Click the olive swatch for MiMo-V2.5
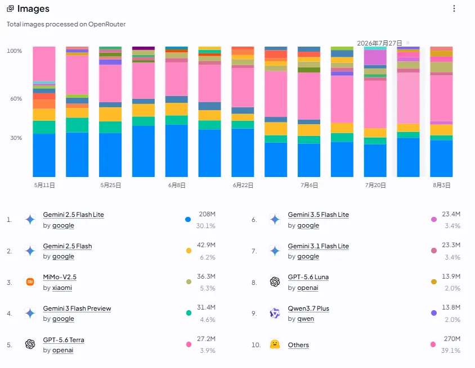The image size is (475, 368). (189, 282)
